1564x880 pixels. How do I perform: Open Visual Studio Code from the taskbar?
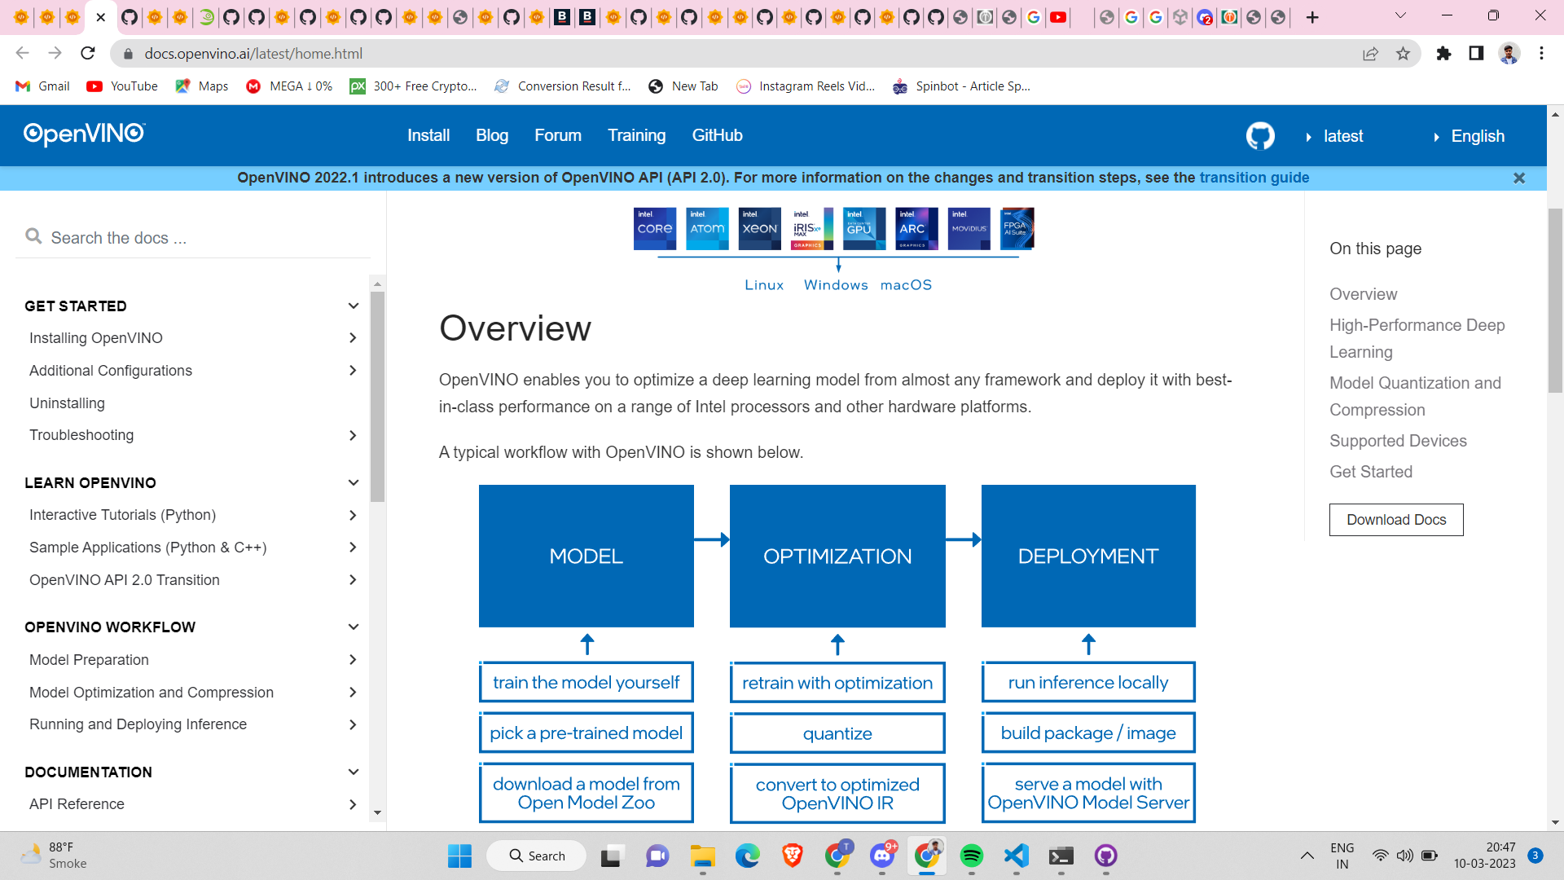(1015, 856)
